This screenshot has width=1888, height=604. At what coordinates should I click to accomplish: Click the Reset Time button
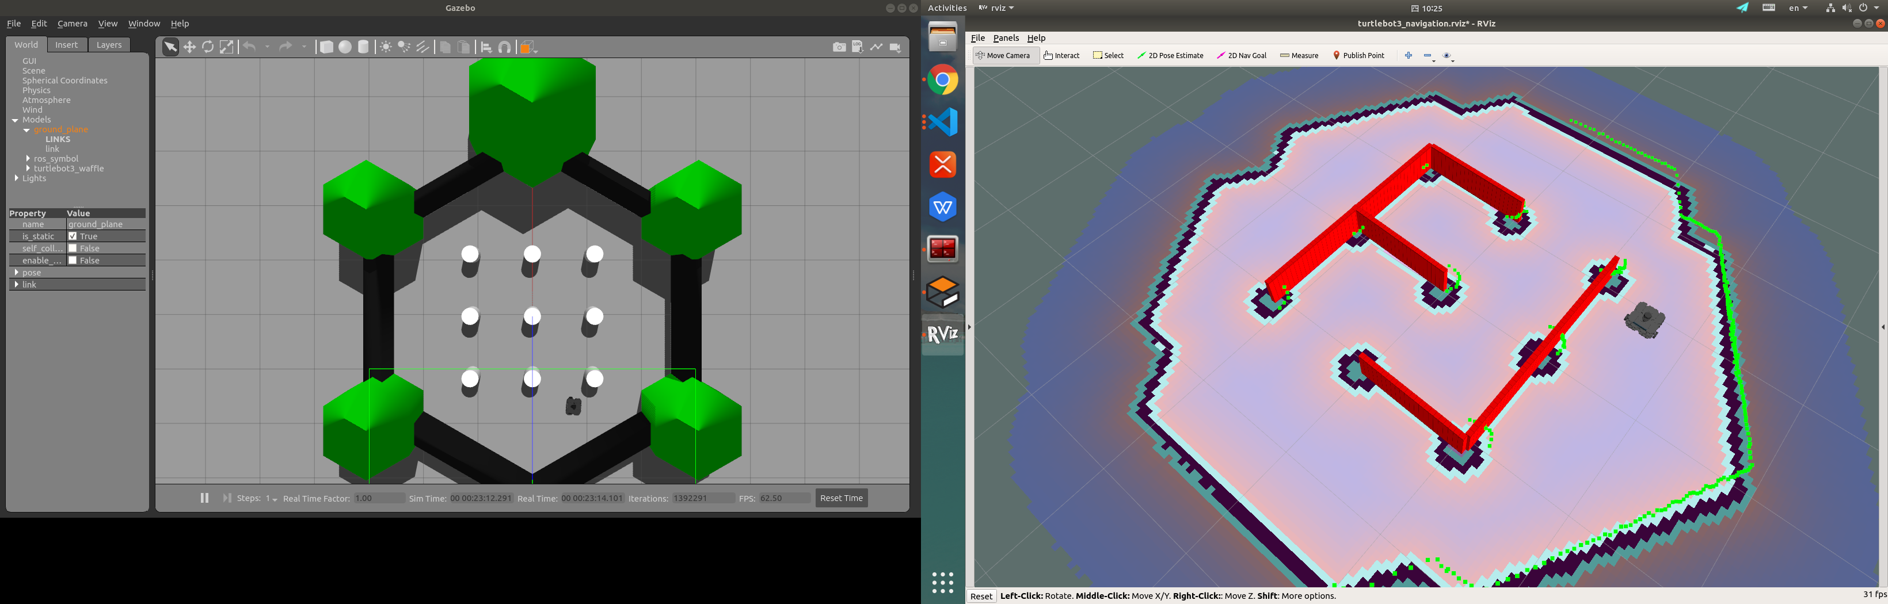click(842, 498)
